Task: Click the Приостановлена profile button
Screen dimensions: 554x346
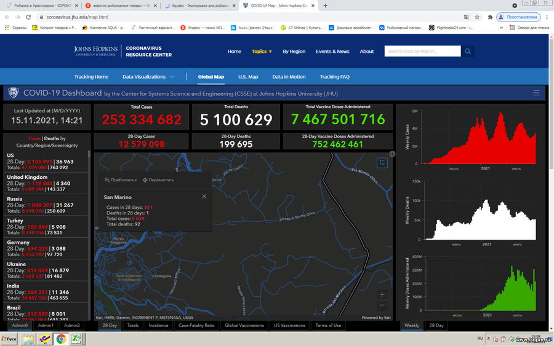Action: 519,17
